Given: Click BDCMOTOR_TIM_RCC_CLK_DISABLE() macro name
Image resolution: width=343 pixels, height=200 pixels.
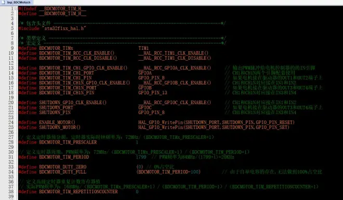Looking at the screenshot, I should click(78, 58).
